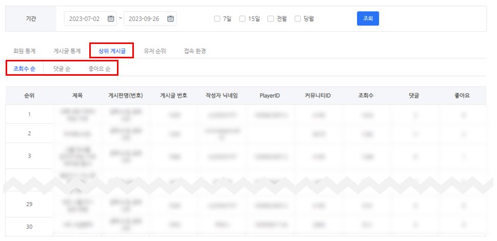The height and width of the screenshot is (241, 497).
Task: Click the rank 30 cell
Action: 29,227
